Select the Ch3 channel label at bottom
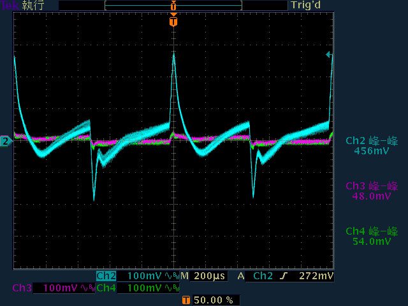The height and width of the screenshot is (306, 408). pos(22,288)
